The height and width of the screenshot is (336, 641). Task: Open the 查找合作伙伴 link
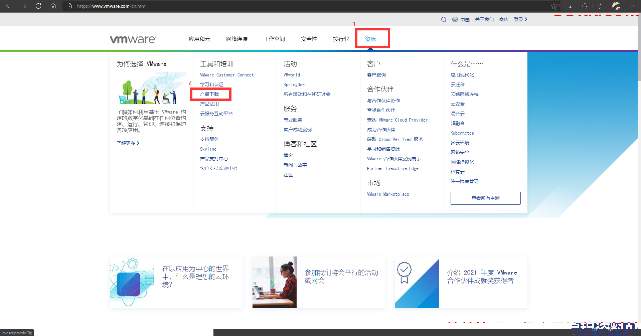pyautogui.click(x=381, y=111)
